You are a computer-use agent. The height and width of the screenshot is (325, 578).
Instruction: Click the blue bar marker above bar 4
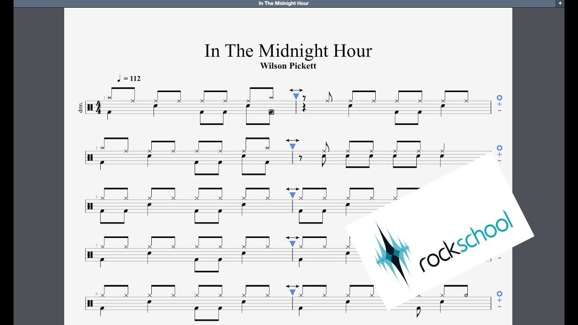(292, 147)
